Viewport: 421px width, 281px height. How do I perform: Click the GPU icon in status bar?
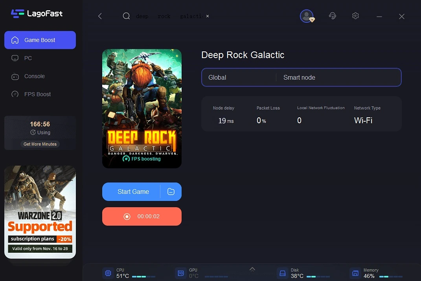181,273
